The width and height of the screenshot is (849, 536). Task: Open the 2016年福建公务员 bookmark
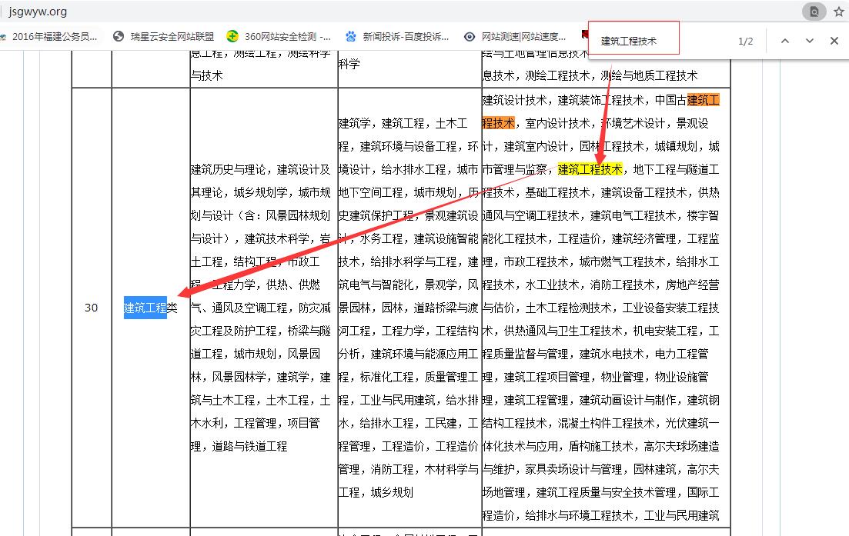click(x=50, y=37)
